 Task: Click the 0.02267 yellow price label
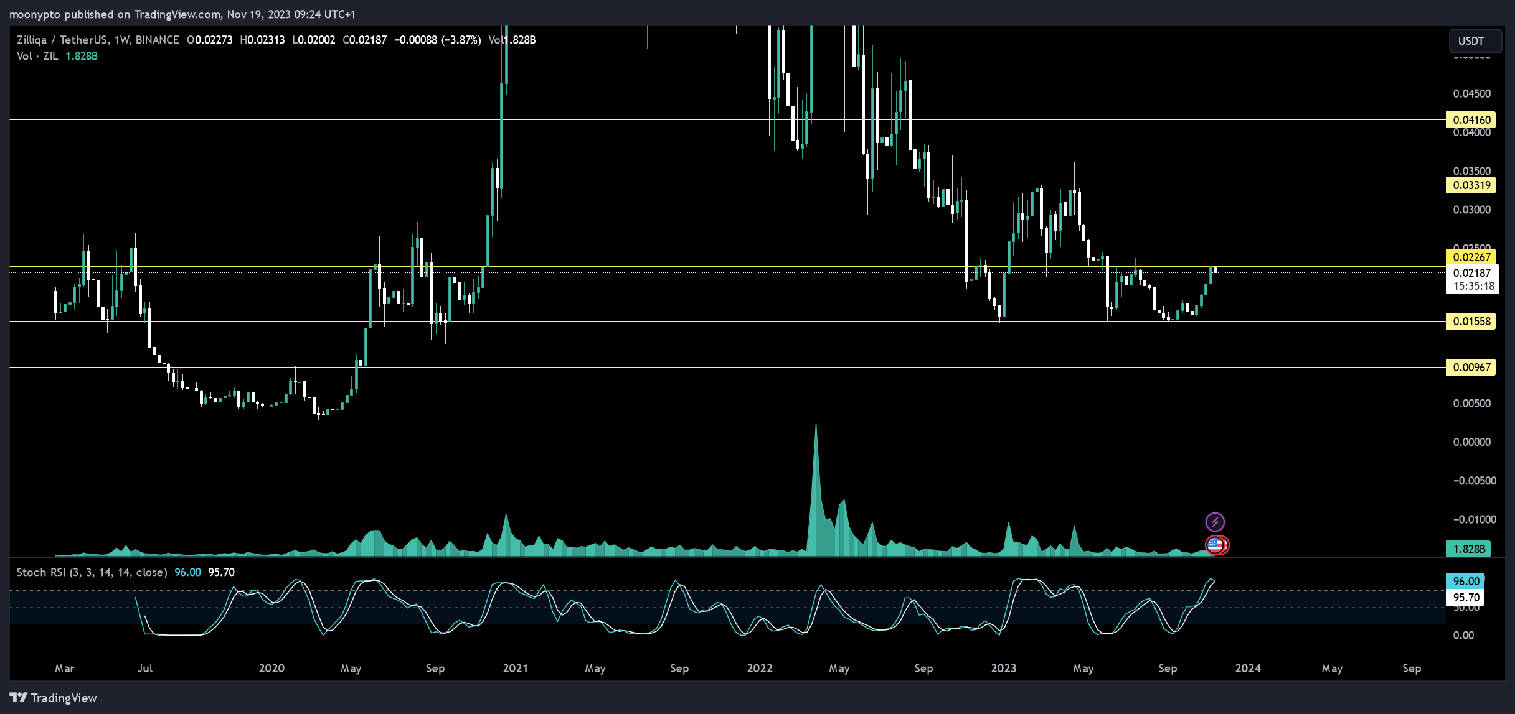(x=1471, y=257)
